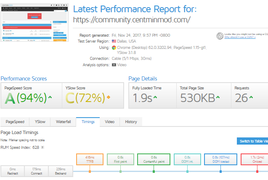
Task: Click the Performance Scores heading
Action: (x=24, y=78)
